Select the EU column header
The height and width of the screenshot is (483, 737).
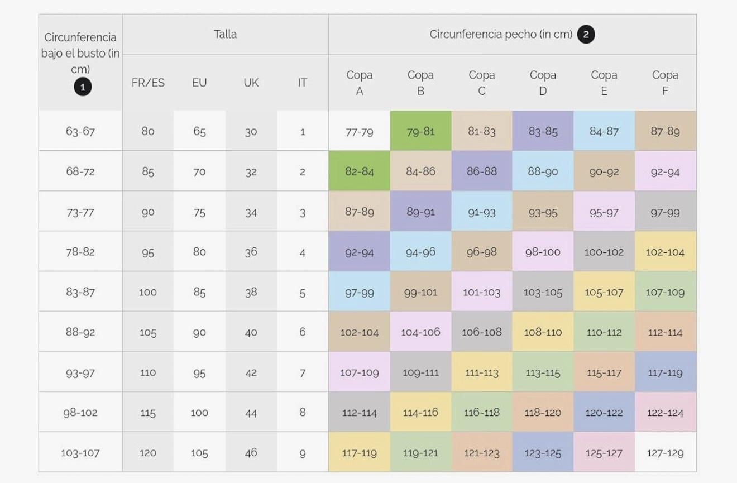[x=199, y=83]
